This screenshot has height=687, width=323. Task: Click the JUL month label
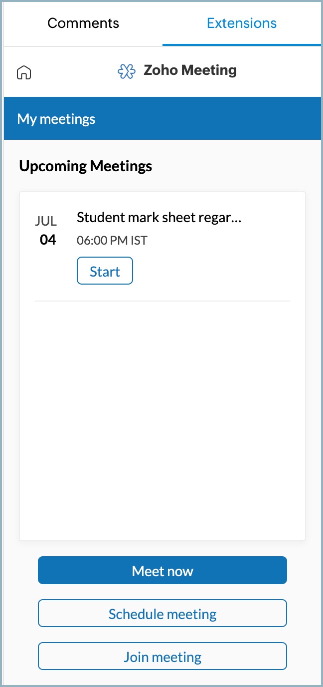46,221
